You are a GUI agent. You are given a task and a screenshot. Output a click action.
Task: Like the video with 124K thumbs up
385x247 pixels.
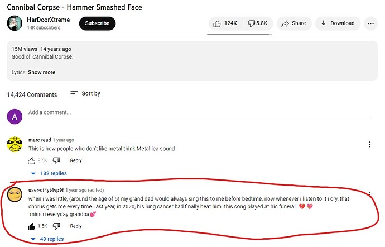point(225,23)
